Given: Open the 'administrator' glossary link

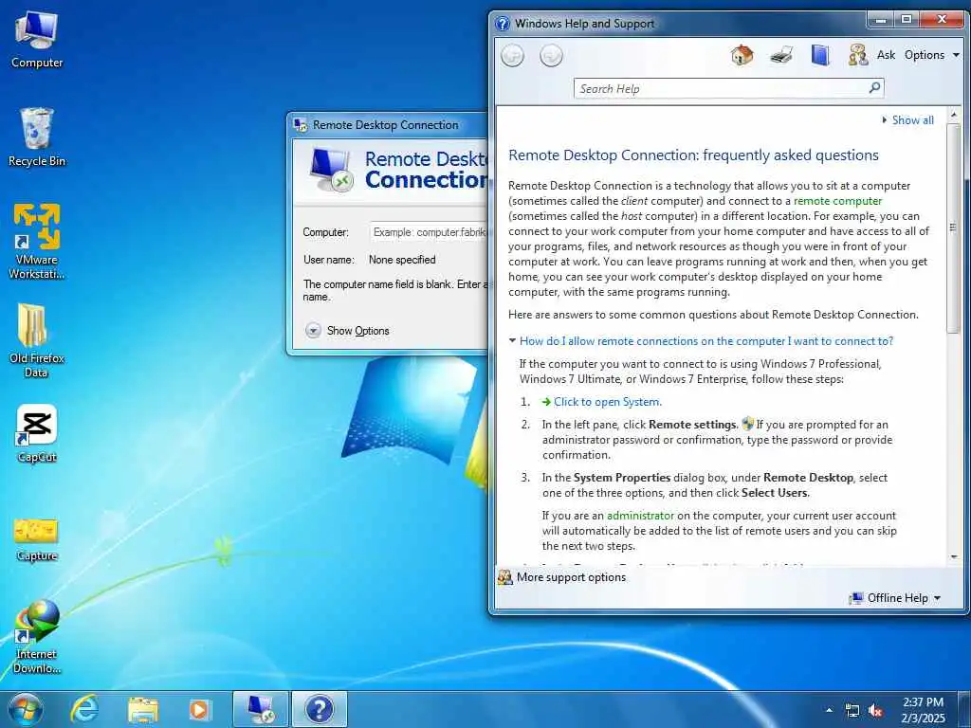Looking at the screenshot, I should [640, 516].
